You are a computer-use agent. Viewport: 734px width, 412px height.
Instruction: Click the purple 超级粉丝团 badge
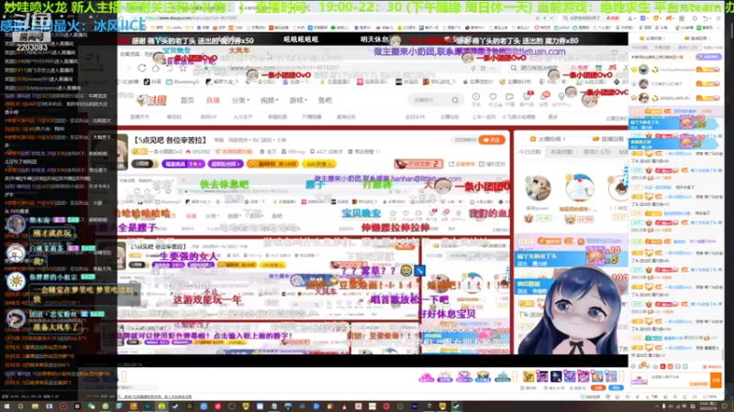point(226,164)
